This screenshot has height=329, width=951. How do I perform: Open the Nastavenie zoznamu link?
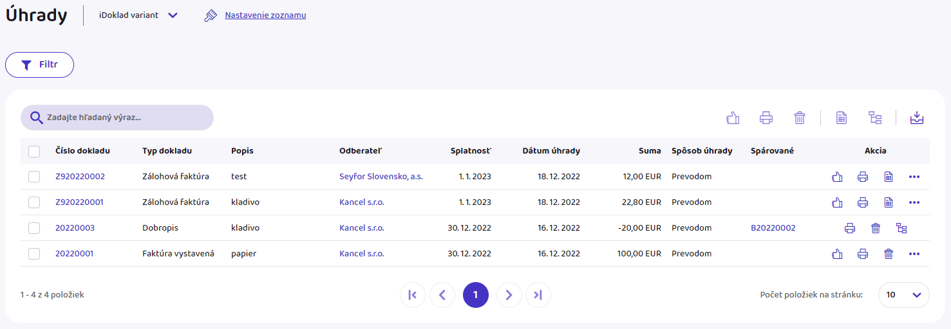(265, 15)
